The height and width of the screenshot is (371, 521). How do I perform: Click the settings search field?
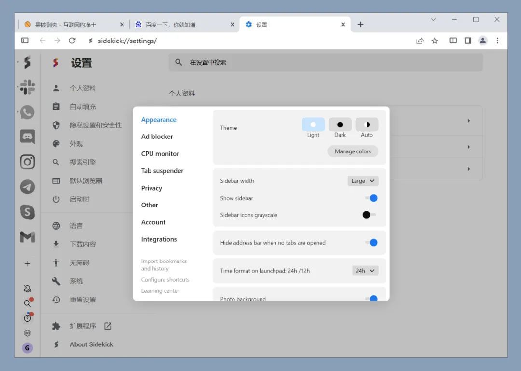coord(326,62)
